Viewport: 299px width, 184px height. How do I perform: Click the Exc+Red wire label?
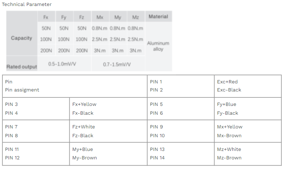click(227, 82)
